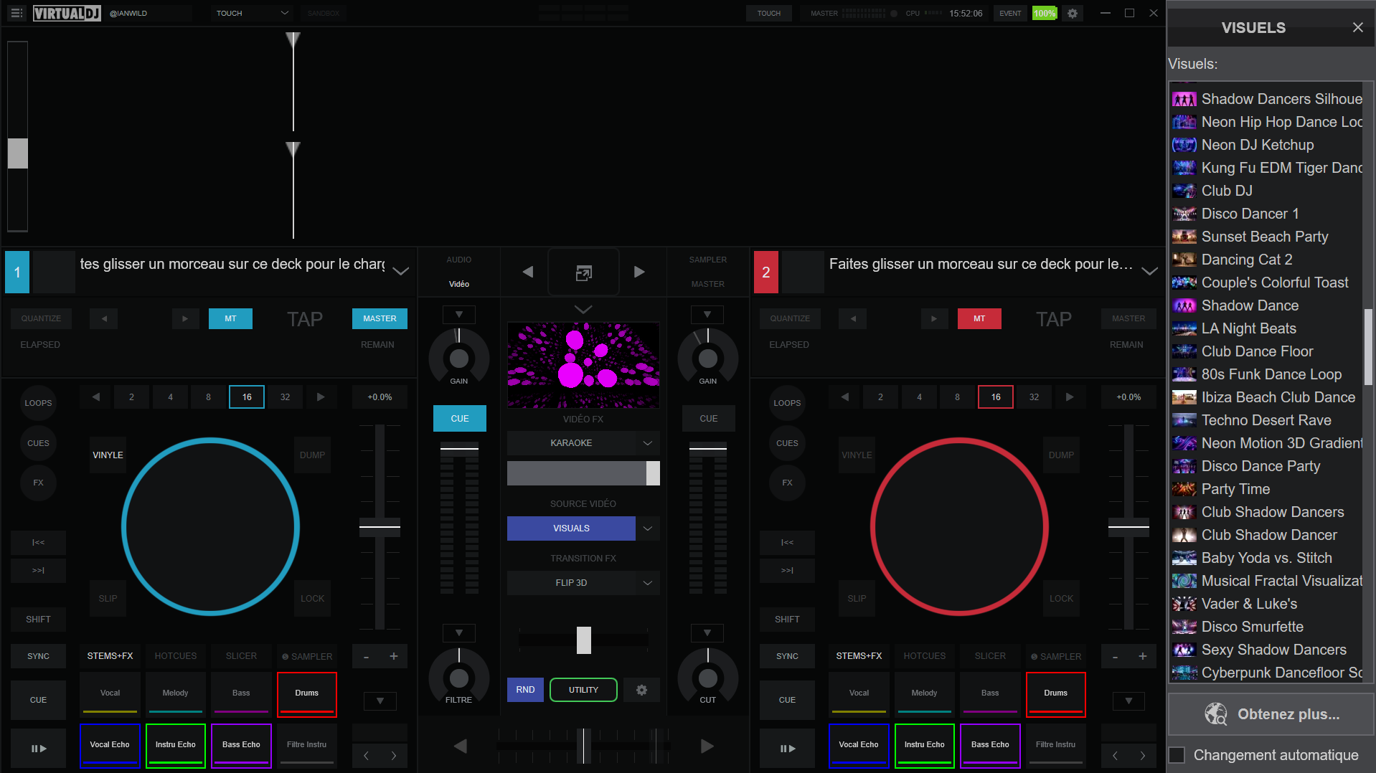
Task: Expand the KARAOKE video FX dropdown
Action: pyautogui.click(x=647, y=443)
